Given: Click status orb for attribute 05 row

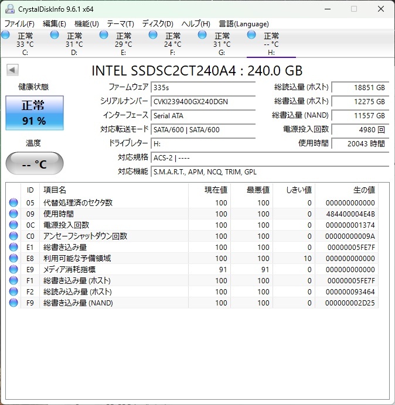Looking at the screenshot, I should pos(13,203).
